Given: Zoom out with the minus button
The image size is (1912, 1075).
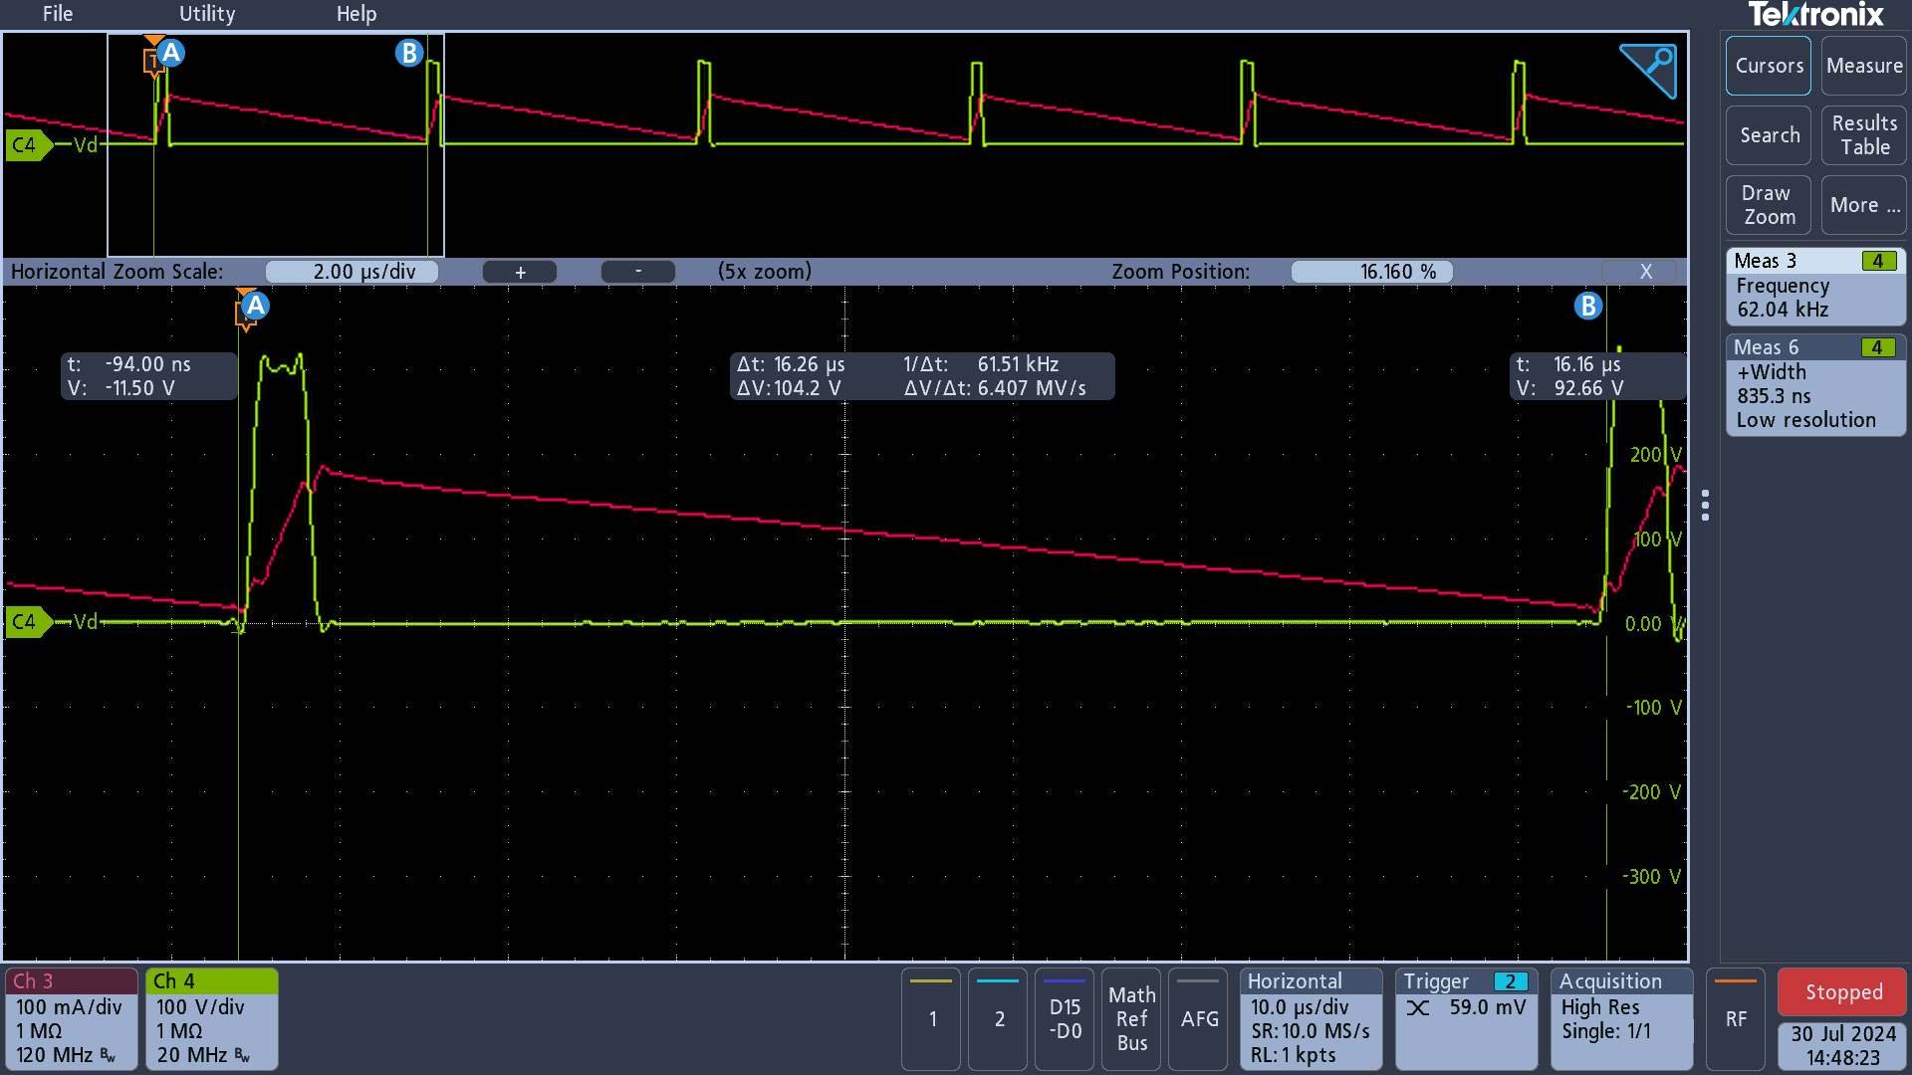Looking at the screenshot, I should [638, 272].
